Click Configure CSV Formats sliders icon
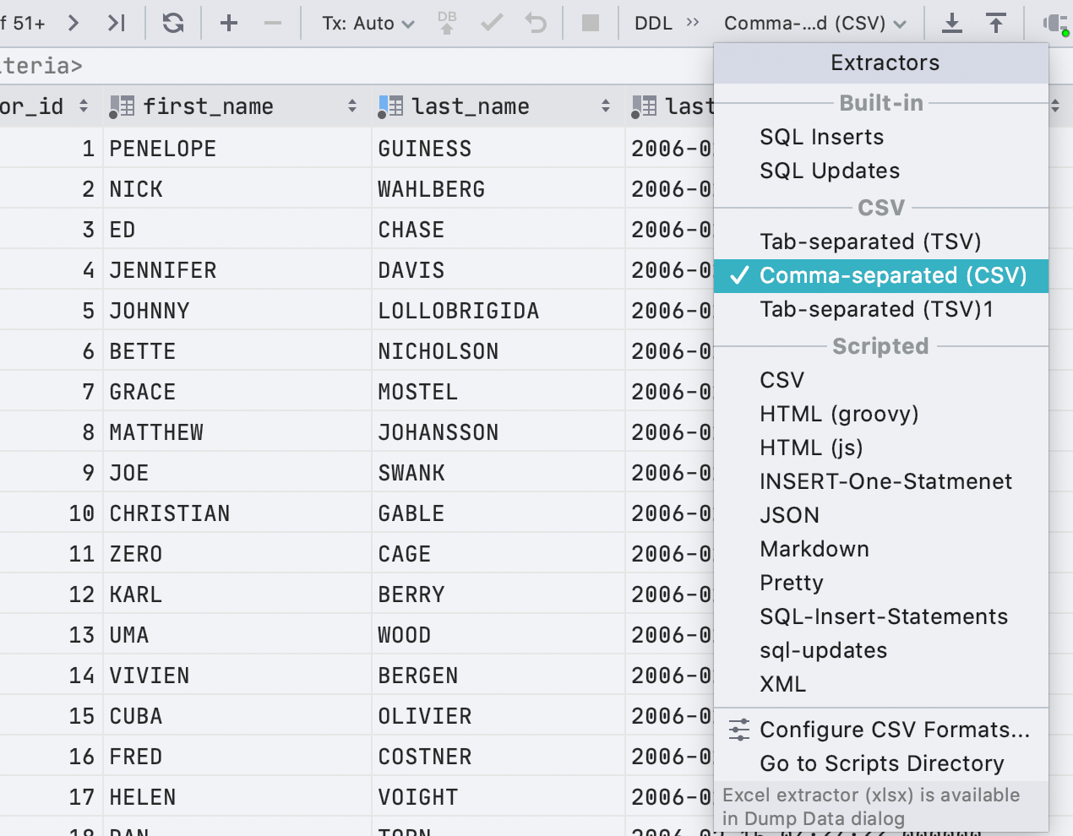The height and width of the screenshot is (836, 1073). point(739,730)
